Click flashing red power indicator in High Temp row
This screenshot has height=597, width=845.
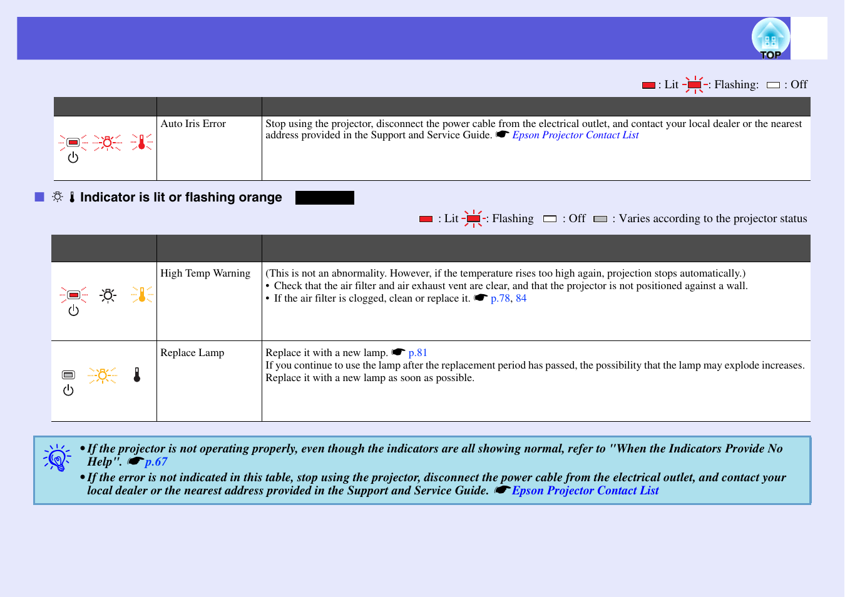tap(74, 295)
